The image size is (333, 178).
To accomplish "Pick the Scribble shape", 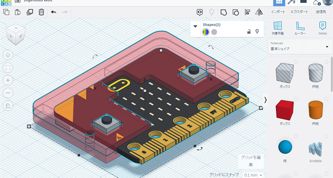I will click(x=315, y=149).
